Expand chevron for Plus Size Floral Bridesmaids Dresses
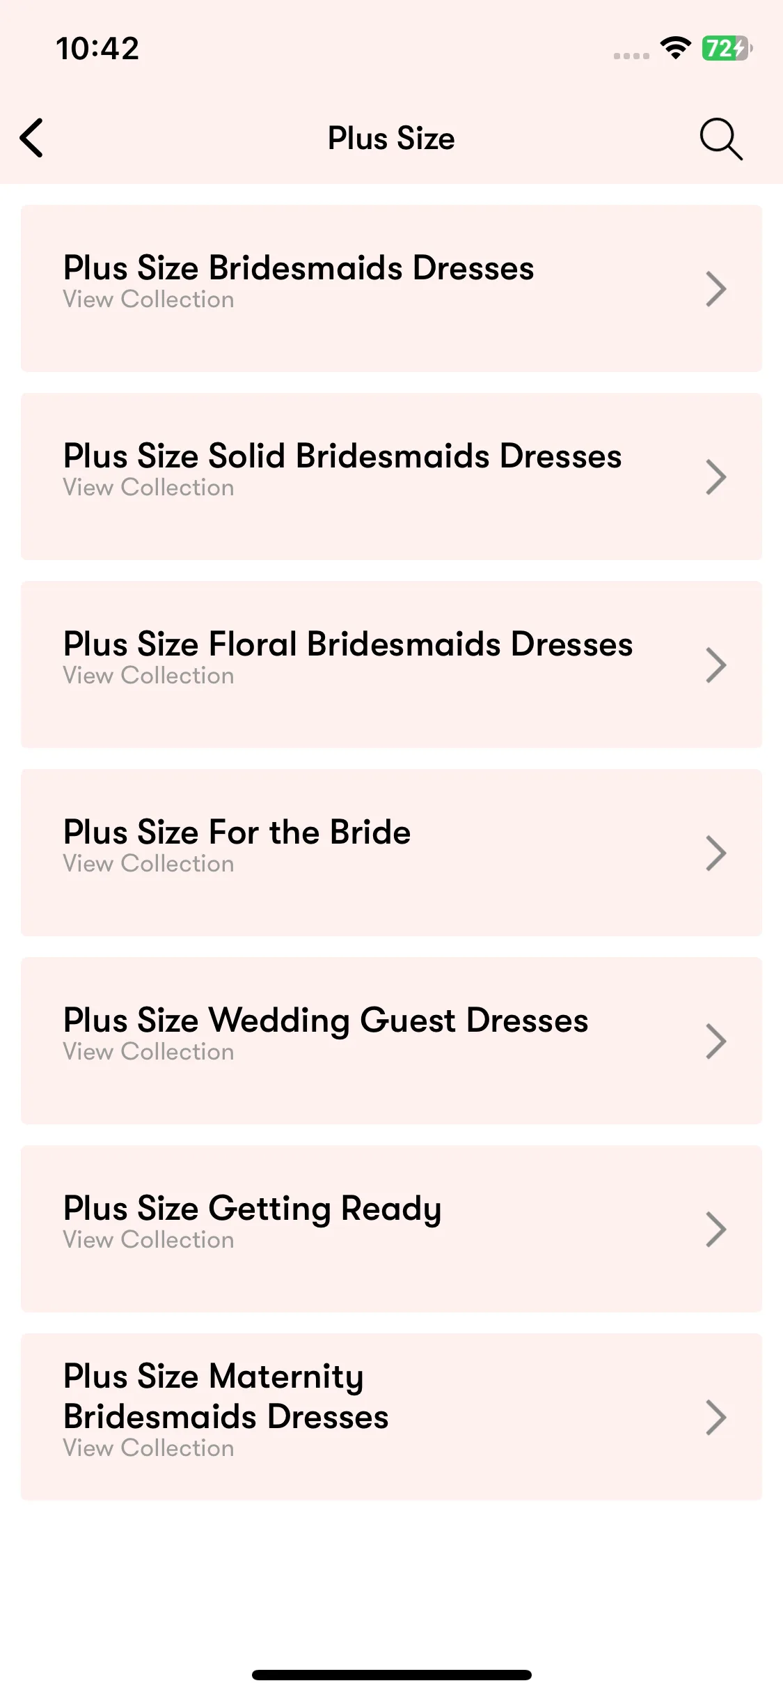Screen dimensions: 783x1697 [715, 665]
